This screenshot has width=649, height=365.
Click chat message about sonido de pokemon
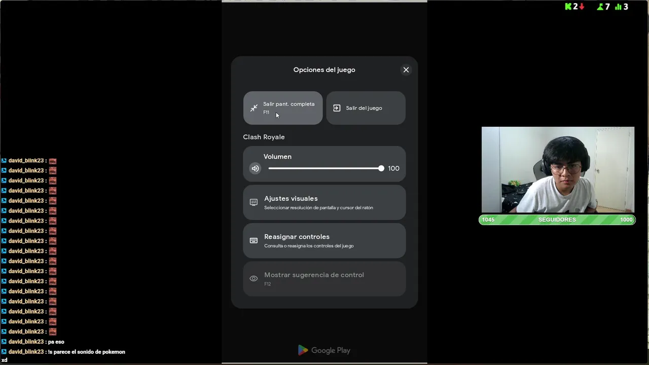(x=86, y=352)
